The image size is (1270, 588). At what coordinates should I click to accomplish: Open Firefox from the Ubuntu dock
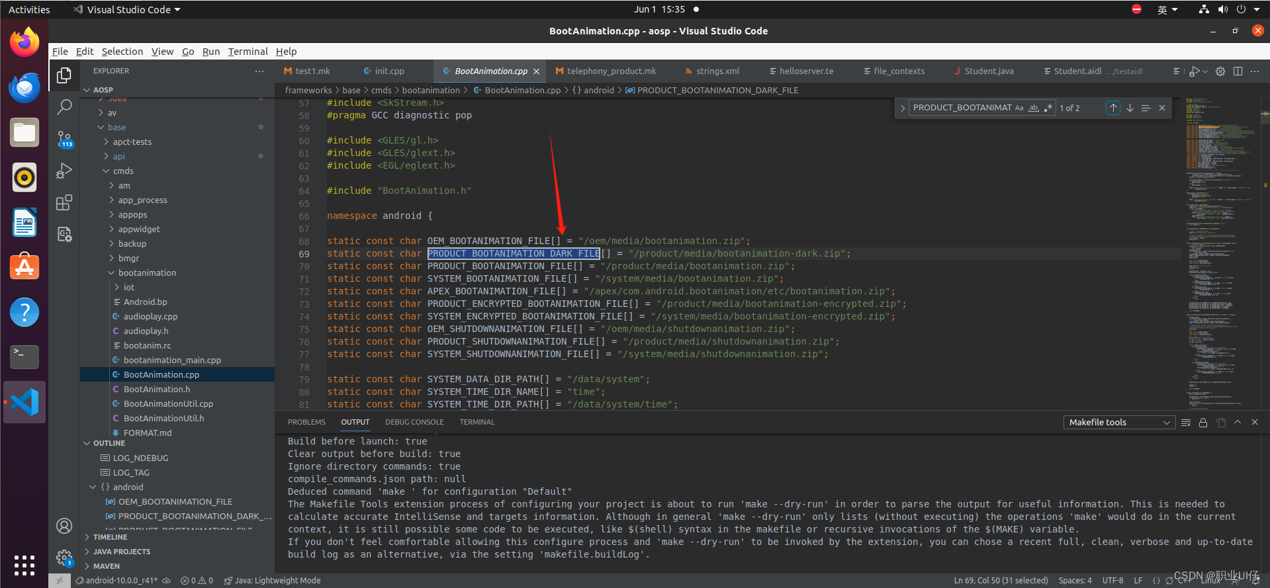(24, 42)
